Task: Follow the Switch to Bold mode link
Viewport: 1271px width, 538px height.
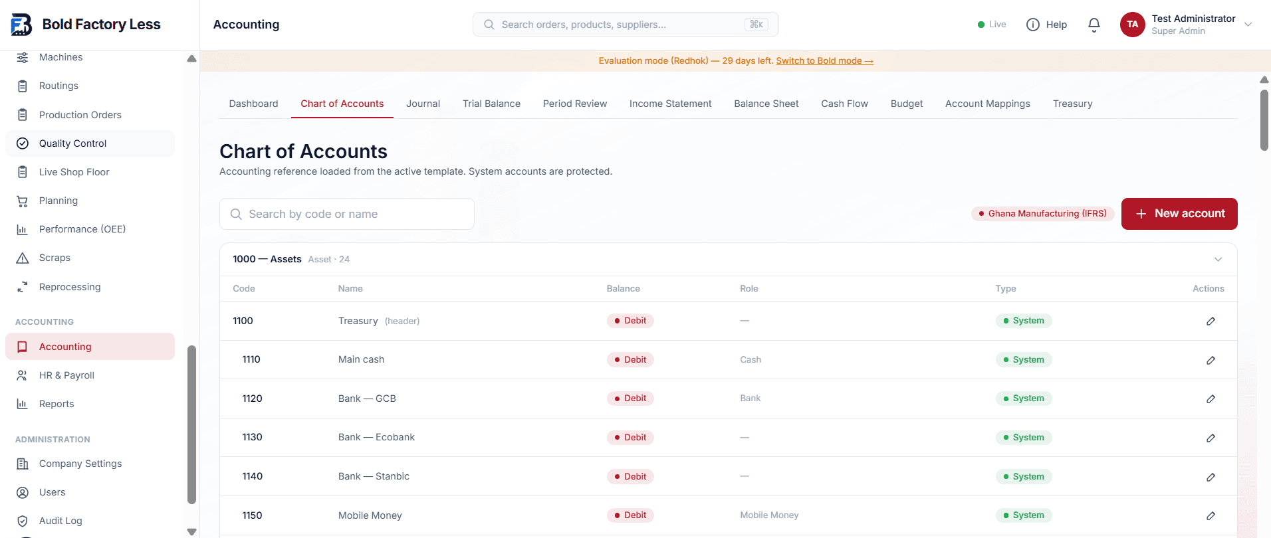Action: tap(824, 60)
